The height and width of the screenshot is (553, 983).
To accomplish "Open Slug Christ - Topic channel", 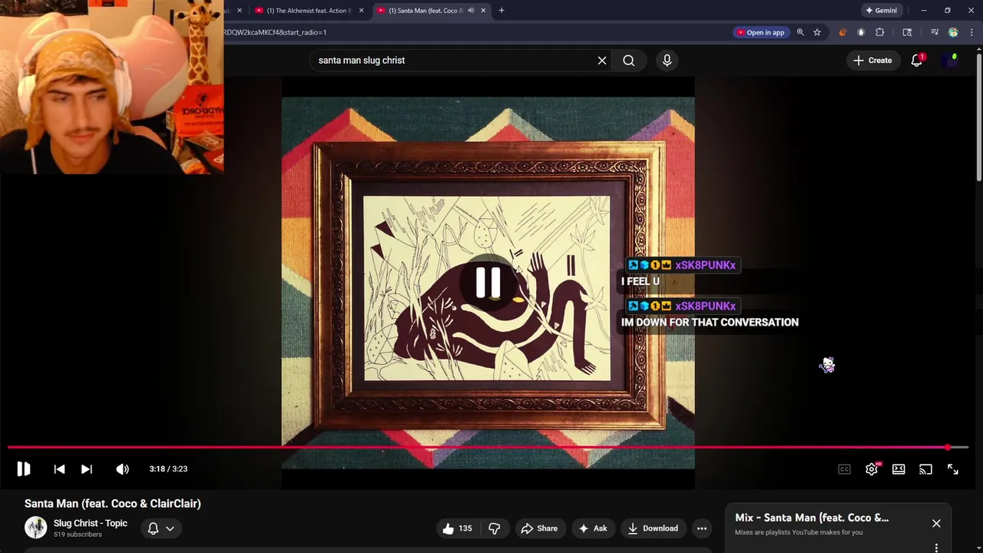I will click(x=91, y=523).
